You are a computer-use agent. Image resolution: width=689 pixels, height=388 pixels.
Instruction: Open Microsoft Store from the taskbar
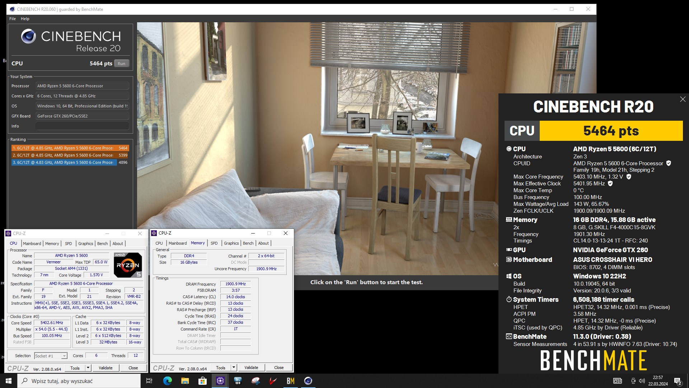click(203, 381)
